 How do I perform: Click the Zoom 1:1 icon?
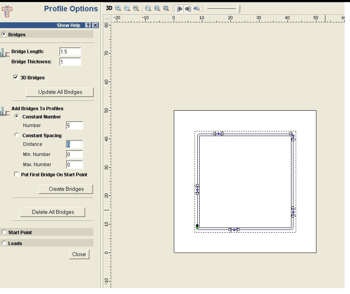pyautogui.click(x=148, y=8)
